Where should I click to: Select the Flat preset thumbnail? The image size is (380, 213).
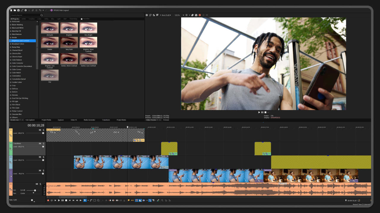(x=50, y=75)
